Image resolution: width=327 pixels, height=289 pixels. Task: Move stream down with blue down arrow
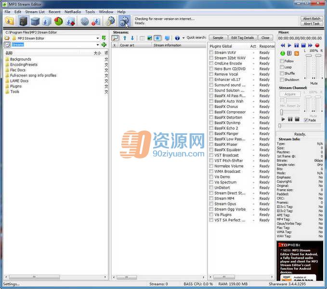(132, 38)
